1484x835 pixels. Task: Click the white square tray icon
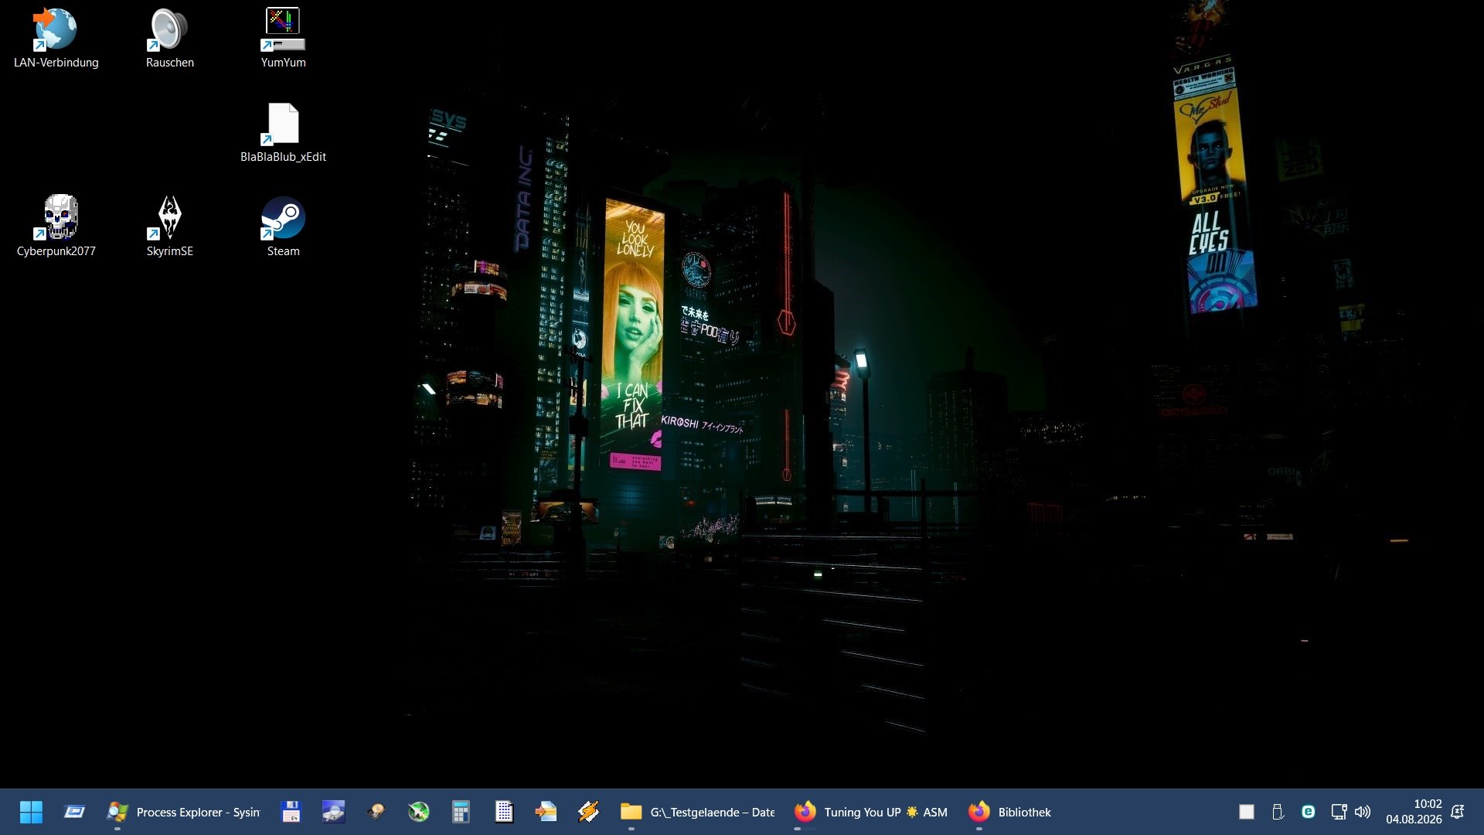pyautogui.click(x=1246, y=812)
